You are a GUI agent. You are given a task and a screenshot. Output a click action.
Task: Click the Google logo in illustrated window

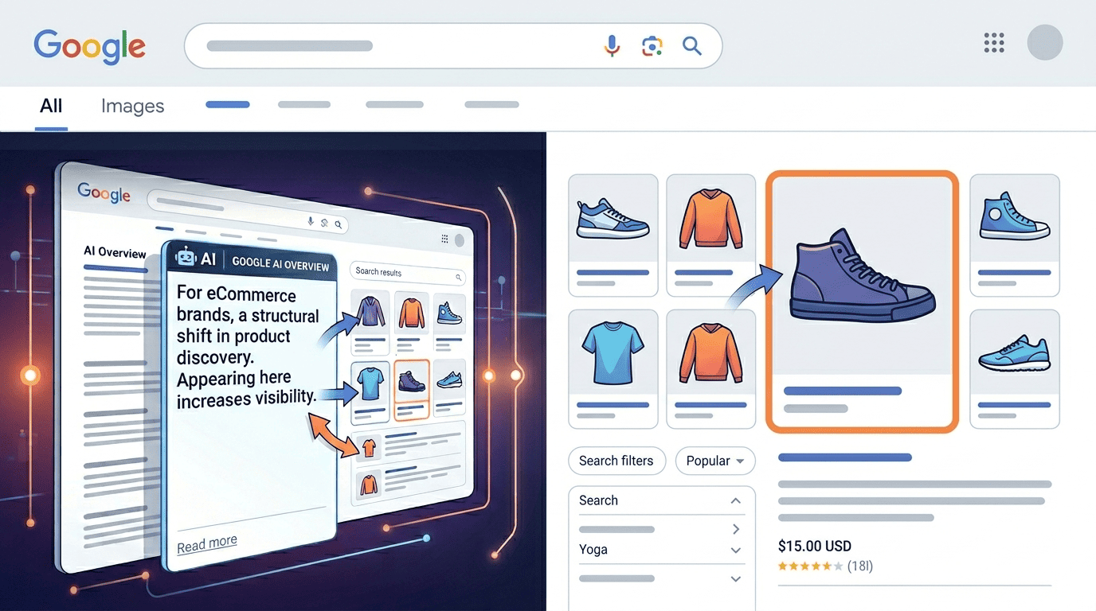coord(104,193)
